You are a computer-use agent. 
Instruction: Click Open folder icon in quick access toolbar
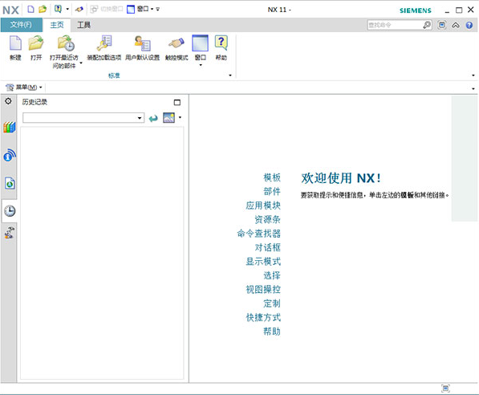tap(43, 9)
